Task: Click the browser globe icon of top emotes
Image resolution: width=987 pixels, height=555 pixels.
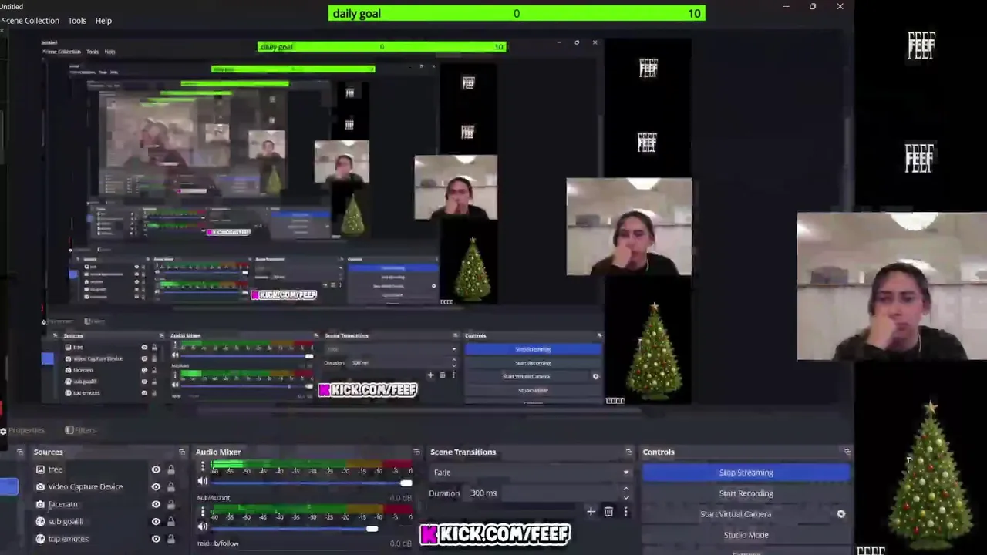Action: [40, 539]
